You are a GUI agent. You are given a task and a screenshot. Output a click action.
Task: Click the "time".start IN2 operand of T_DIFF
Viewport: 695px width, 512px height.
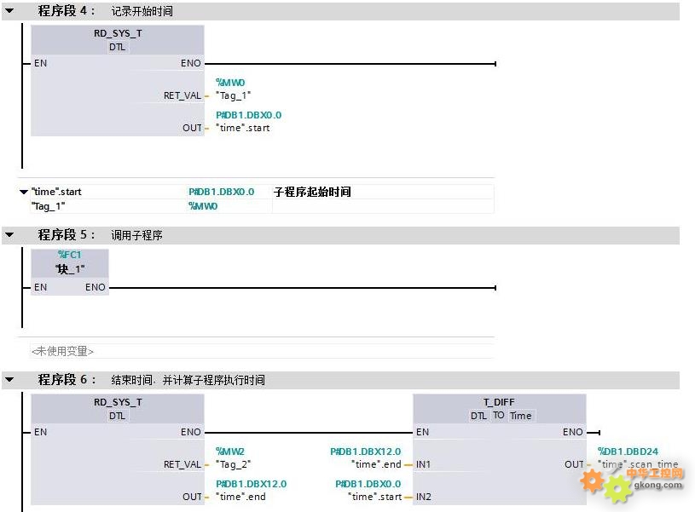click(375, 497)
